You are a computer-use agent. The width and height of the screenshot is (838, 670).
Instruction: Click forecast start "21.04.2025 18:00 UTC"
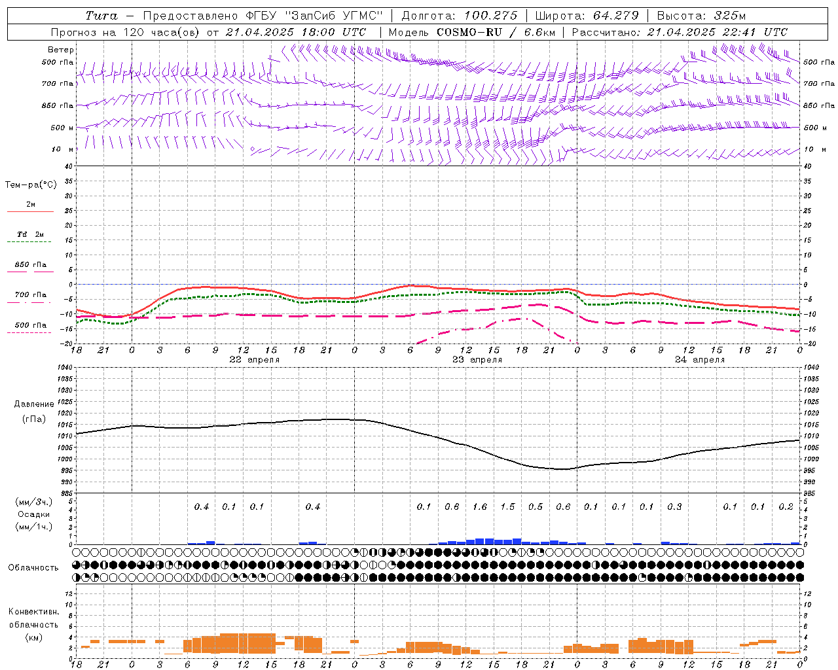tap(296, 31)
